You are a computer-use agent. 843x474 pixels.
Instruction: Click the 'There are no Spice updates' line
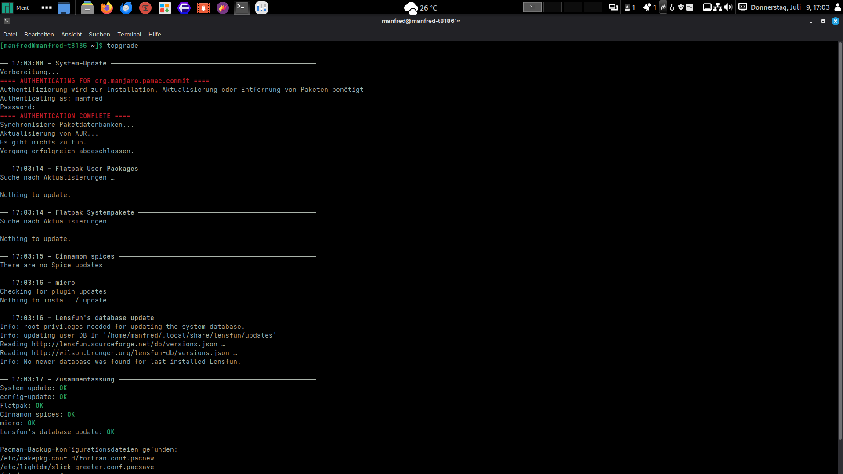(x=51, y=265)
